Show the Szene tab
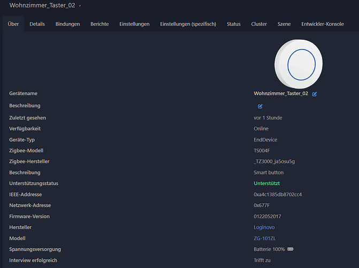The image size is (359, 268). point(284,24)
